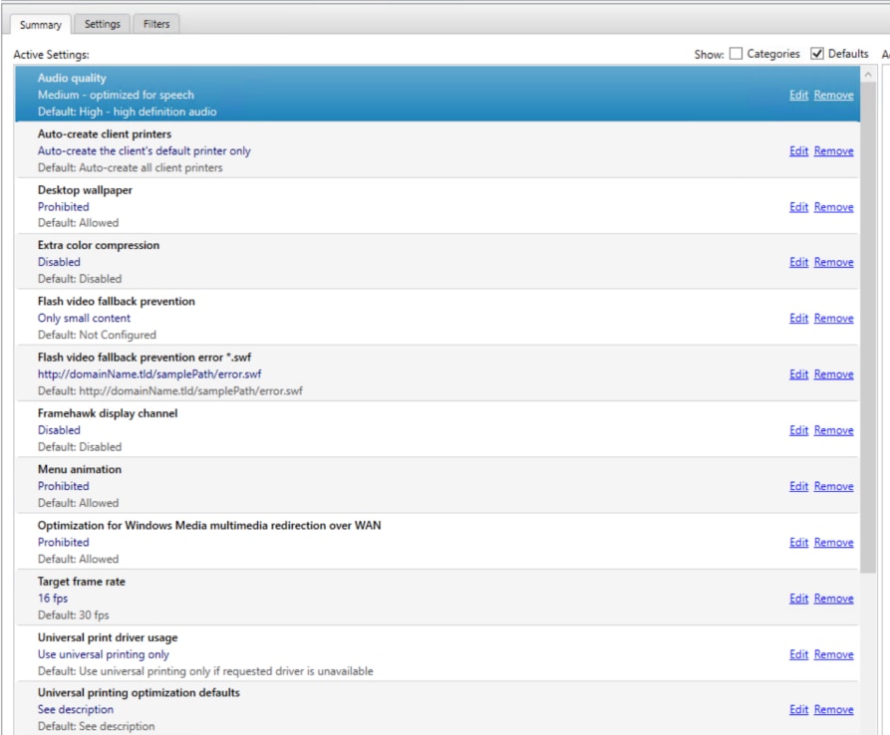Select 'Framehawk display channel' row heading
890x735 pixels.
point(108,413)
